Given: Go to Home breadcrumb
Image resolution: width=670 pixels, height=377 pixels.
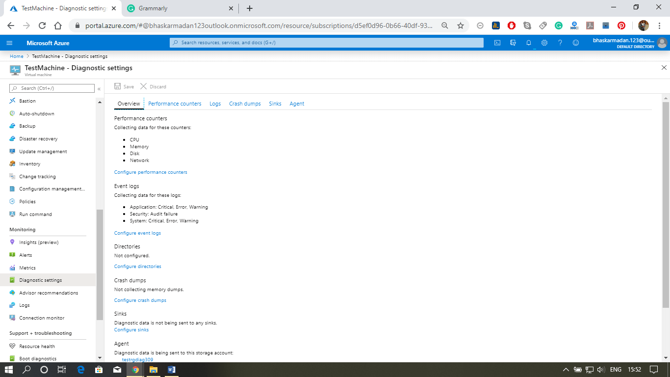Looking at the screenshot, I should pos(17,56).
